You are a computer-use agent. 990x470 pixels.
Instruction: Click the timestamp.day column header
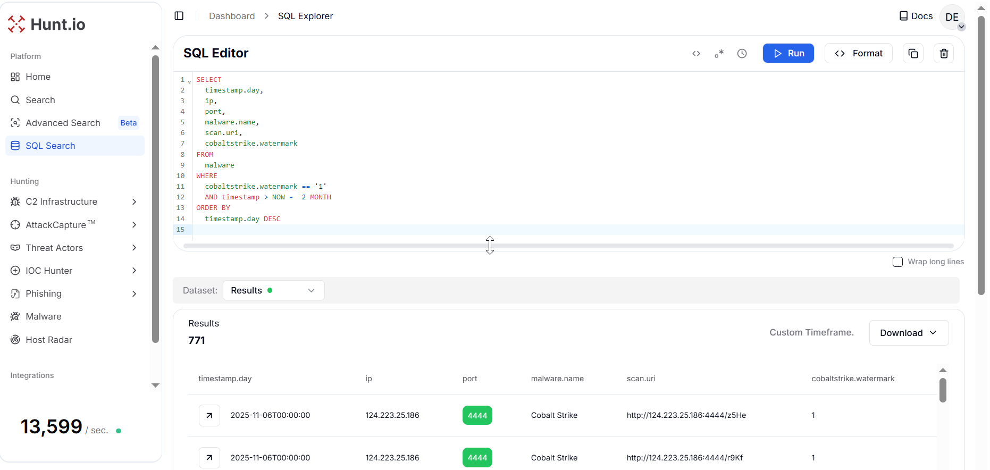(x=225, y=379)
